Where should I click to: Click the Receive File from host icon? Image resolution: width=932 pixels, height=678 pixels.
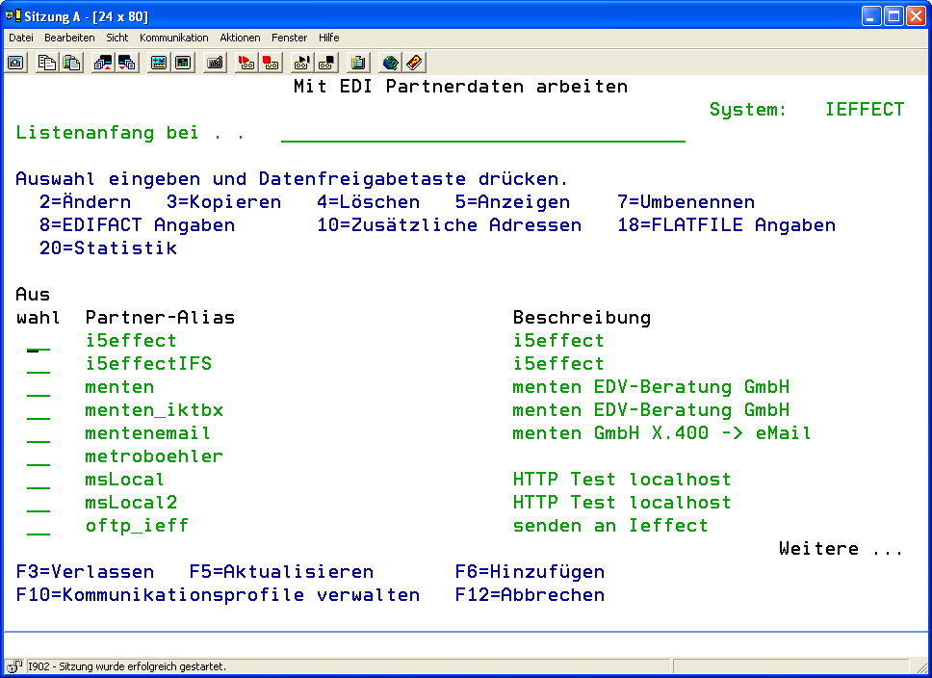[x=127, y=63]
